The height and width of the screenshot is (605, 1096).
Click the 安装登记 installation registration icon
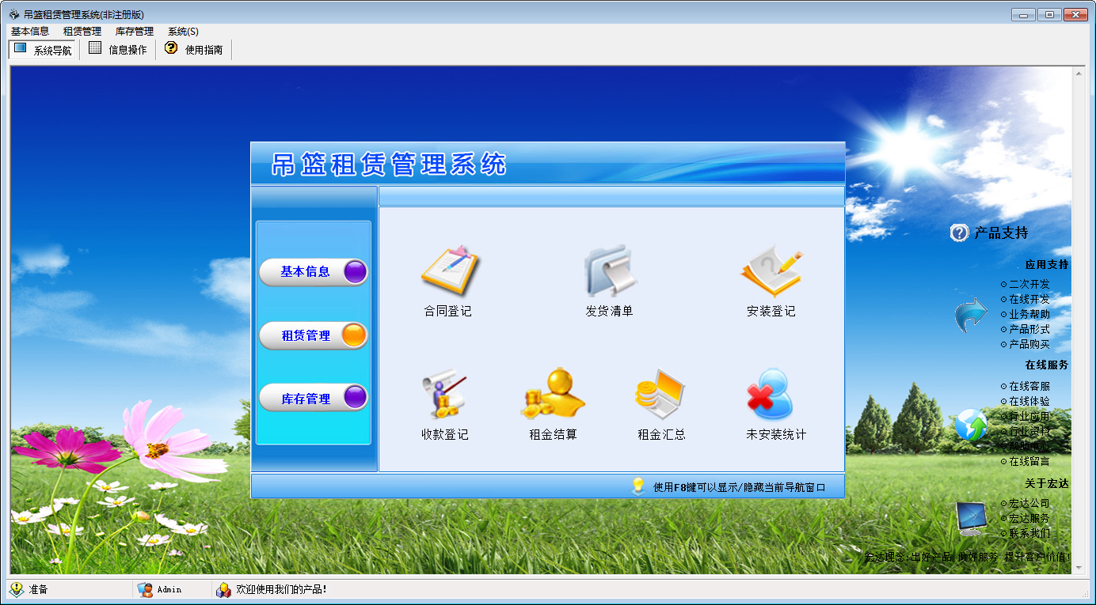[771, 272]
